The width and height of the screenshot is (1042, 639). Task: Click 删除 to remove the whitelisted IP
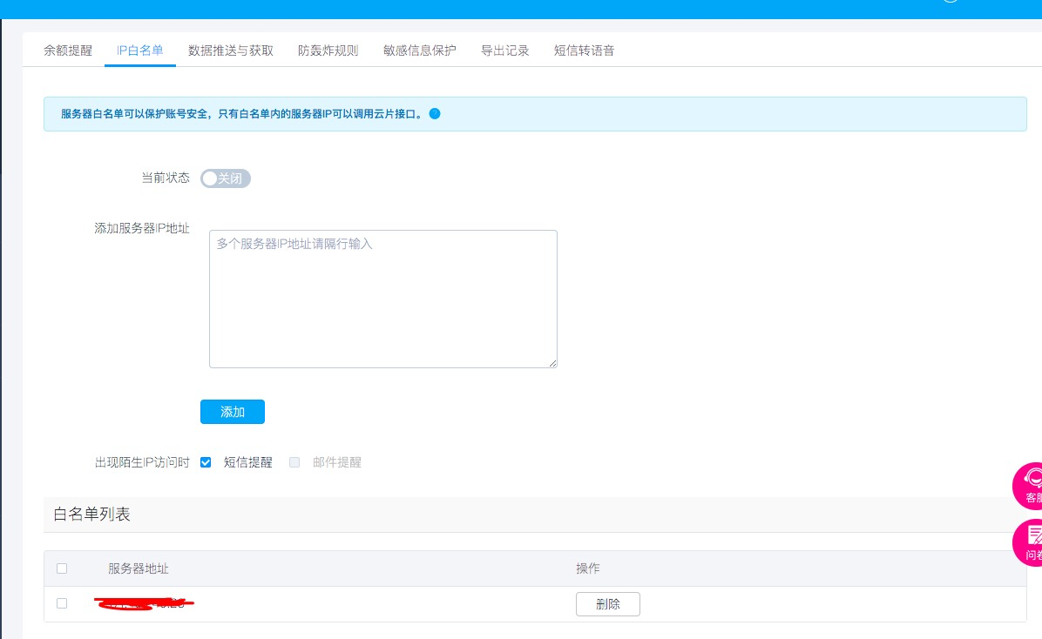coord(607,603)
